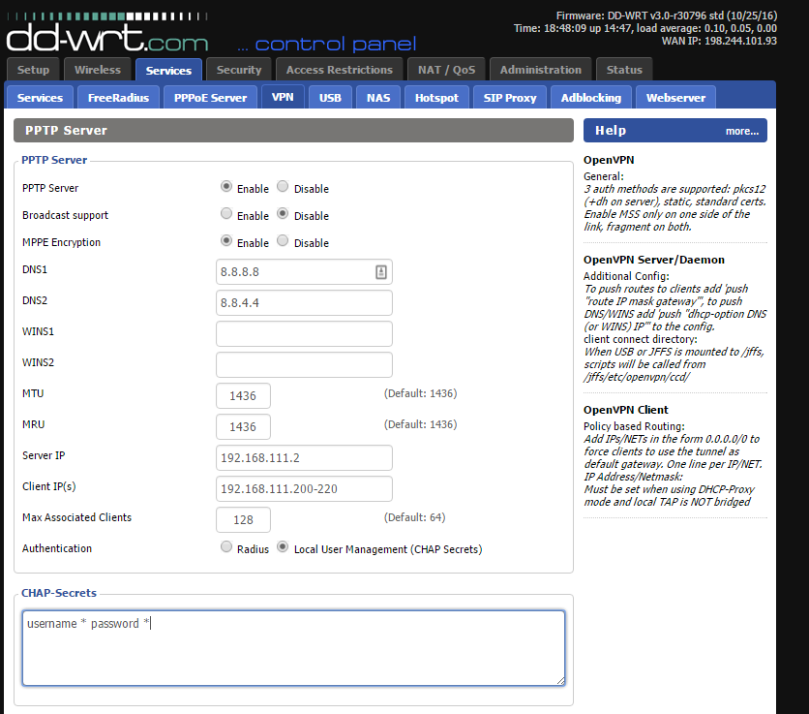Select Radius authentication option
The height and width of the screenshot is (714, 809).
point(226,547)
